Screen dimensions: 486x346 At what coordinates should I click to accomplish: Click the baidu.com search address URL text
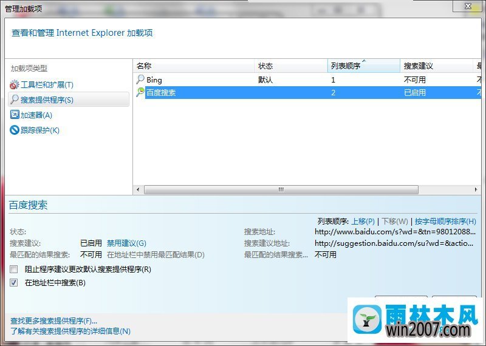[395, 232]
